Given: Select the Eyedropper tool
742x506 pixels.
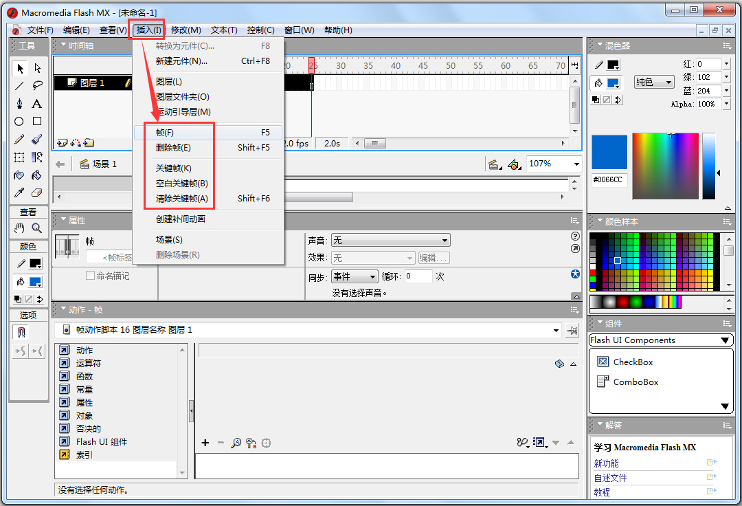Looking at the screenshot, I should [x=19, y=192].
